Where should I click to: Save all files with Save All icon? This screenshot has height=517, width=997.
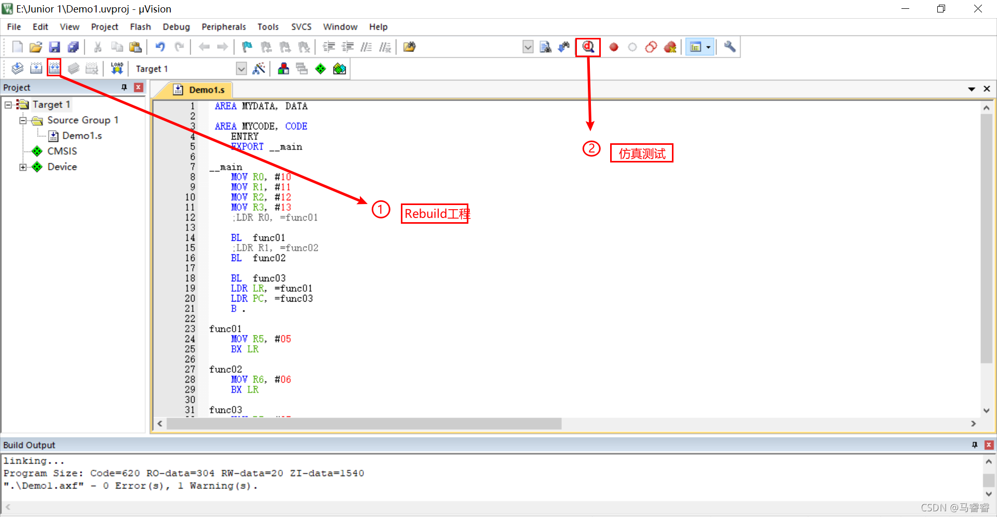point(73,47)
